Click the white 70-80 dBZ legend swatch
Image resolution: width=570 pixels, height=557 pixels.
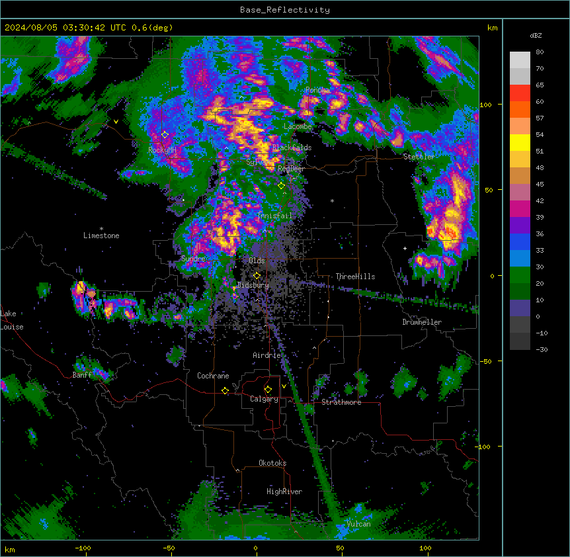coord(520,60)
